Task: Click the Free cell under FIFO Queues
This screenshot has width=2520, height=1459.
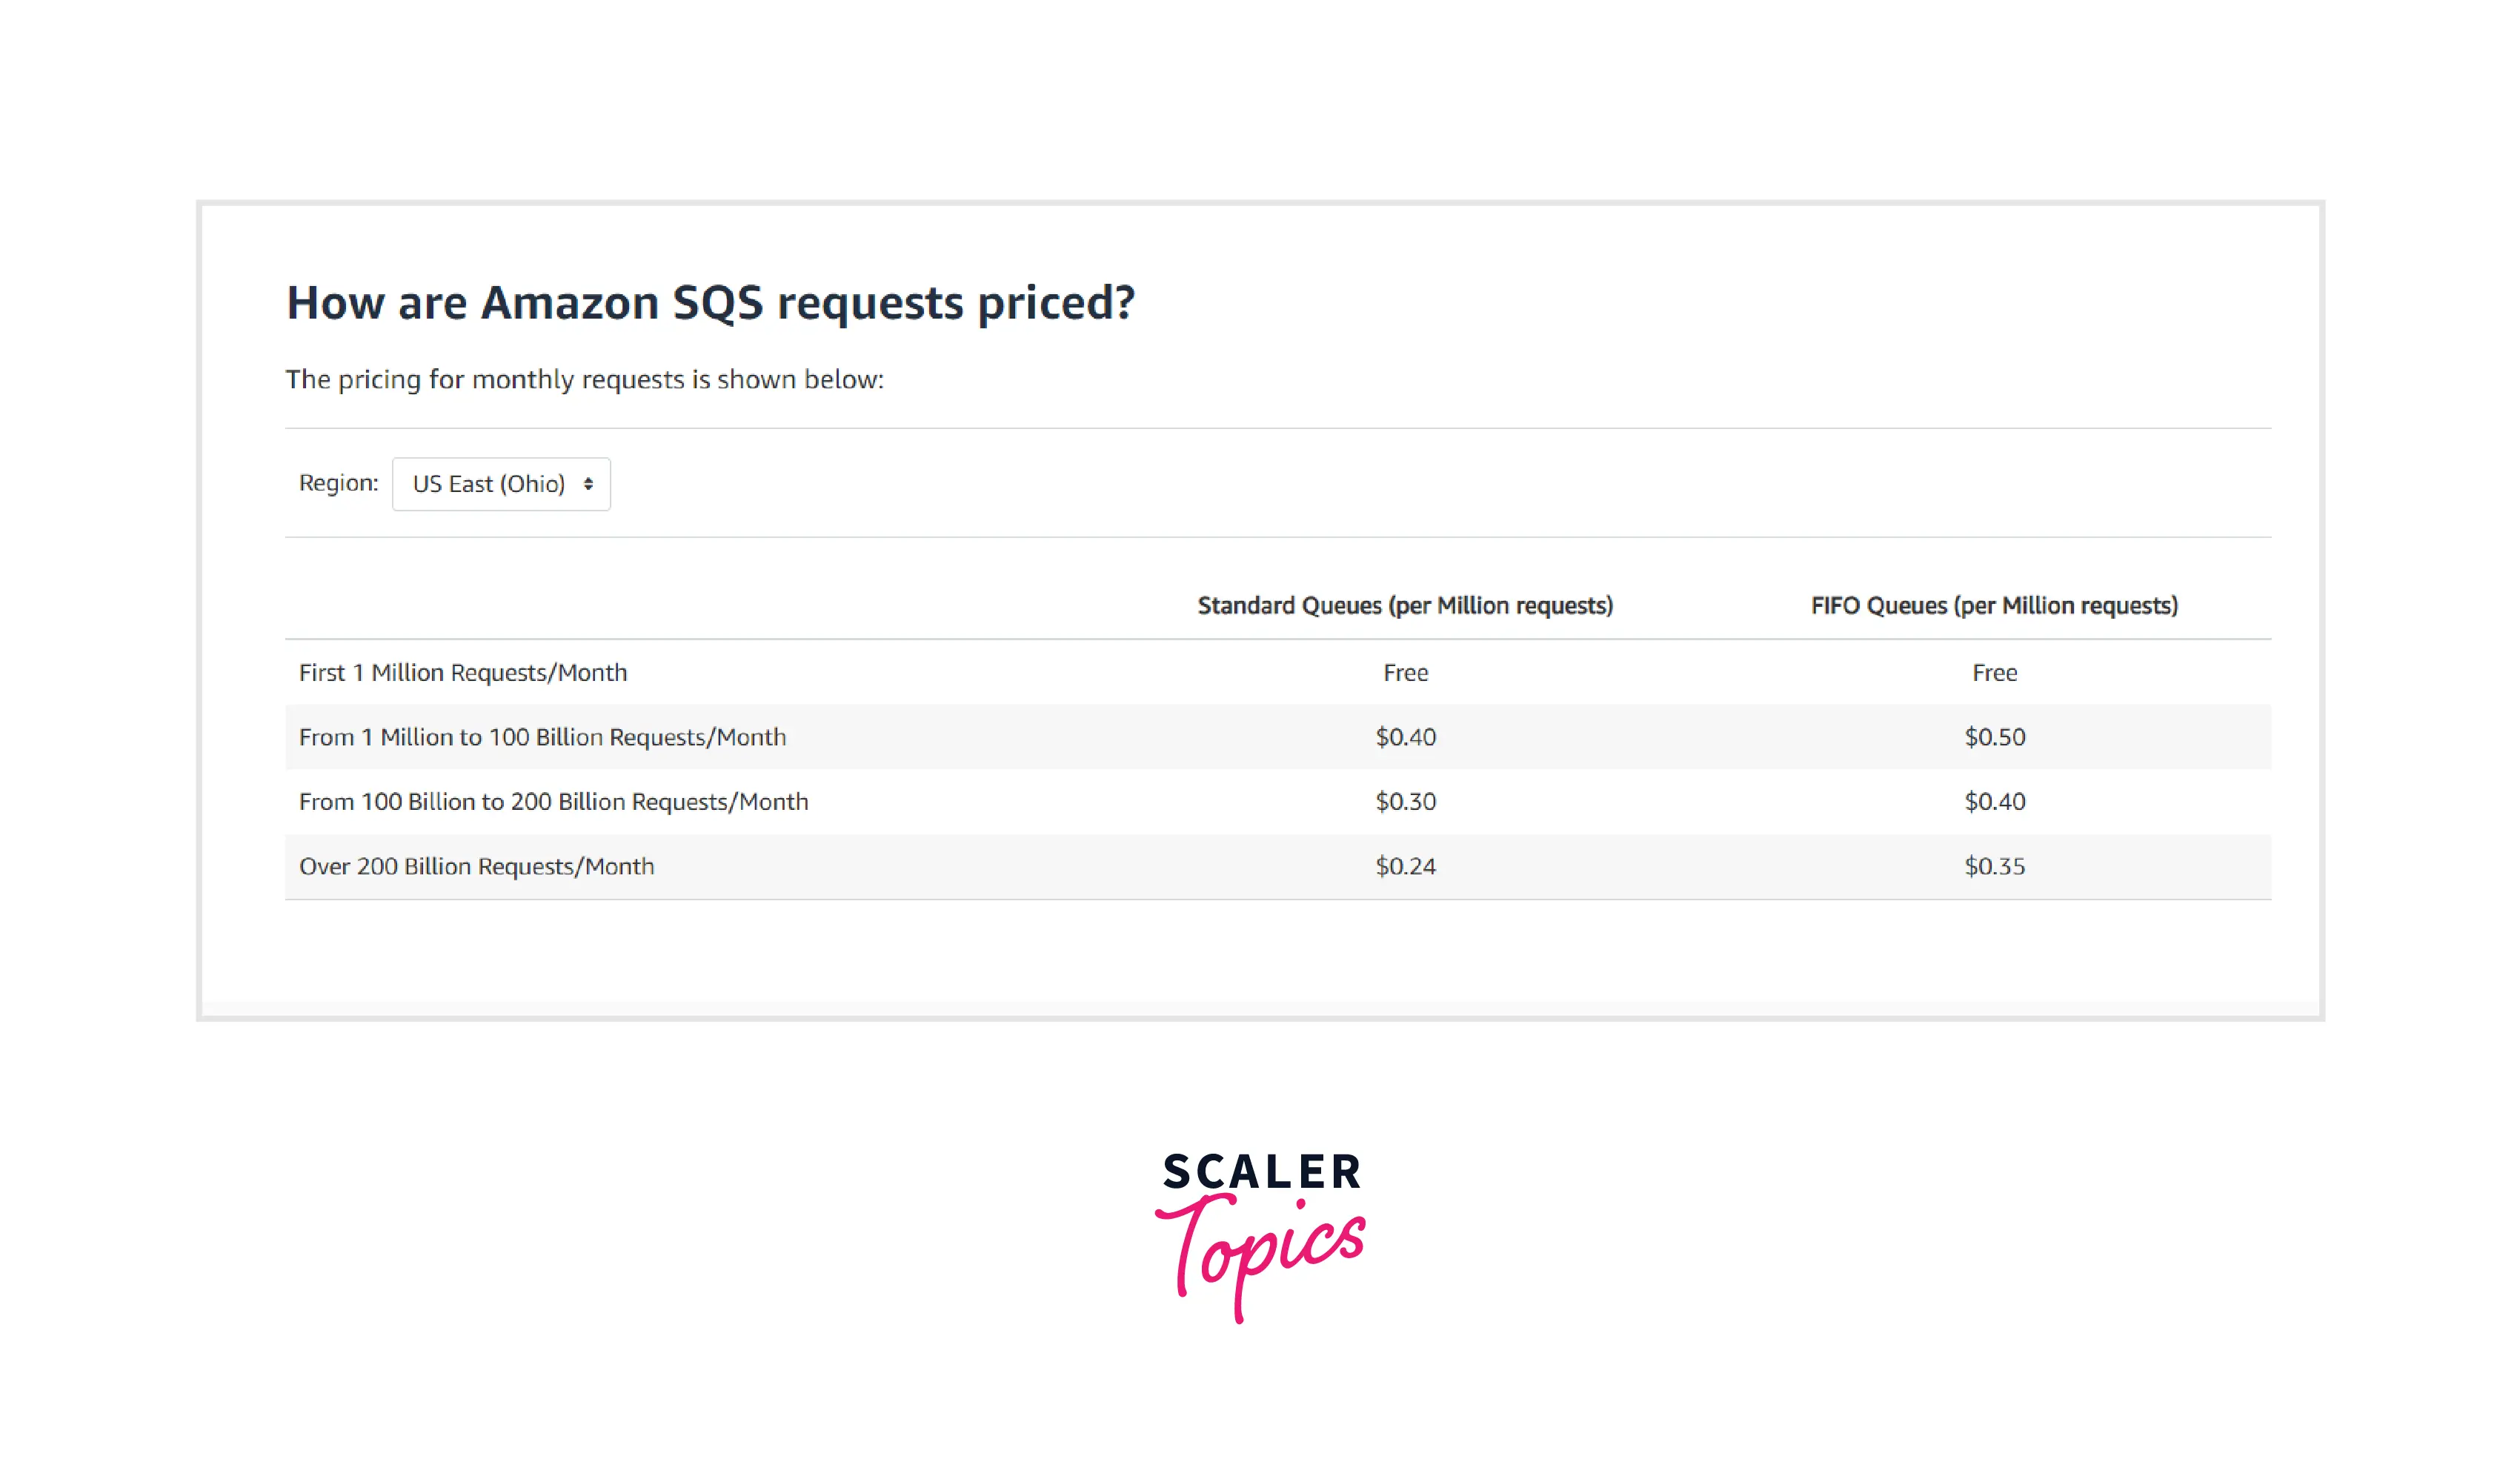Action: click(x=1994, y=673)
